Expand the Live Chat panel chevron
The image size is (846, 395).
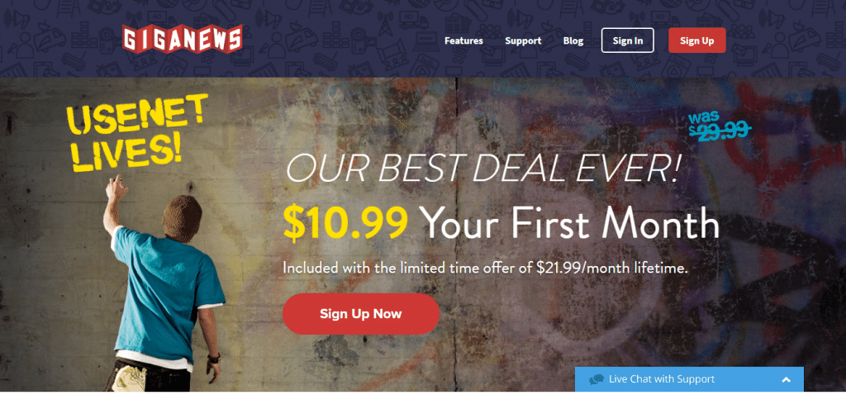coord(787,379)
